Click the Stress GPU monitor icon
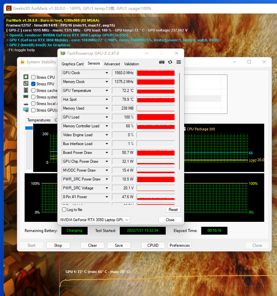277x296 pixels. pos(26,110)
